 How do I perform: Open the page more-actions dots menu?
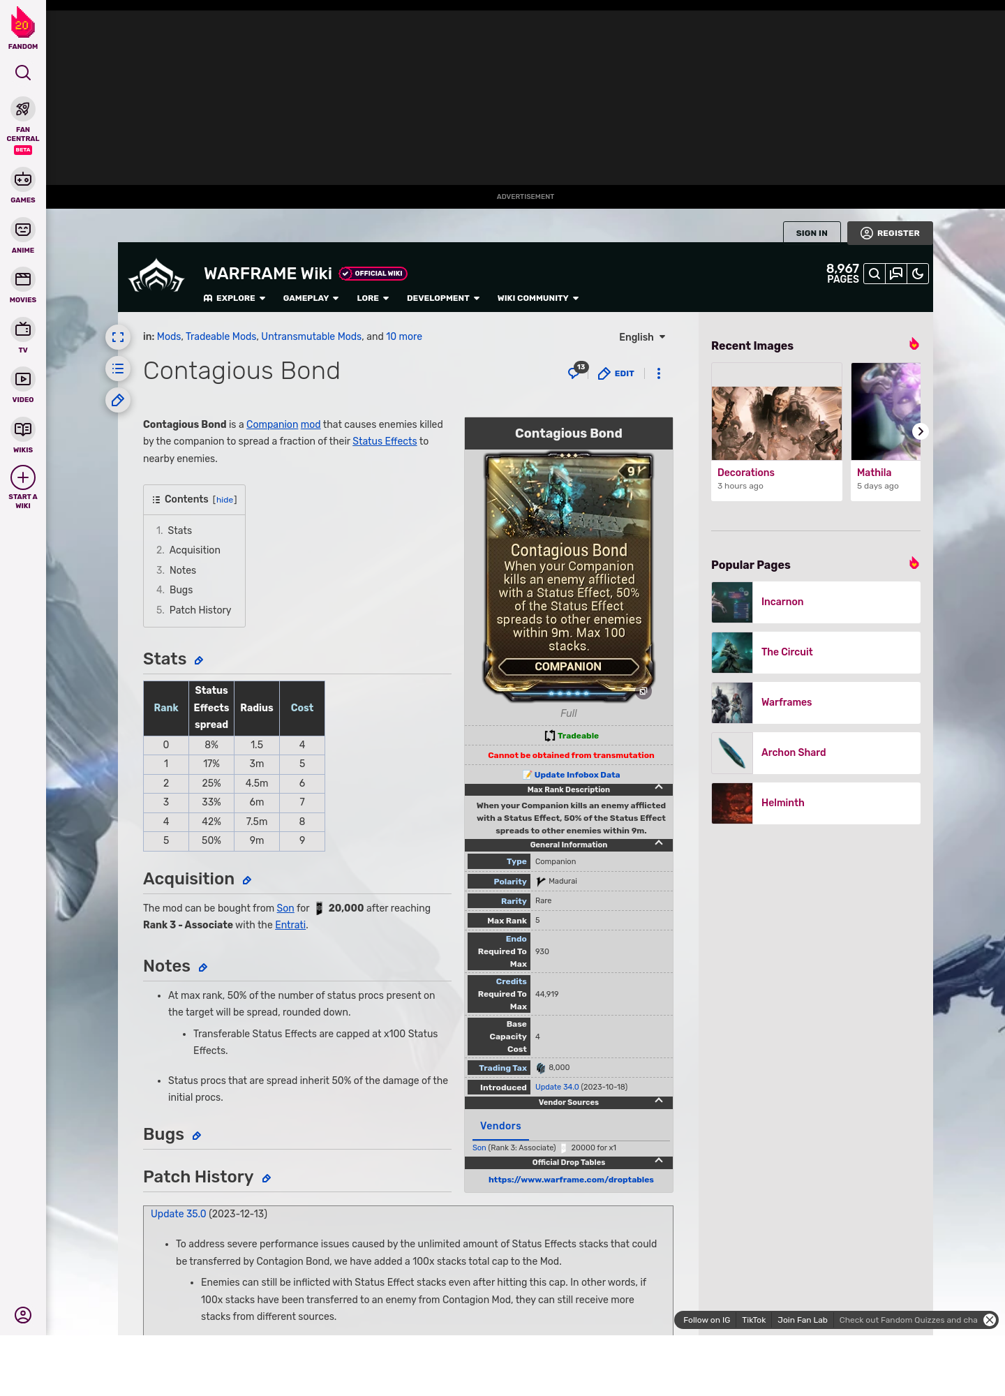click(659, 373)
